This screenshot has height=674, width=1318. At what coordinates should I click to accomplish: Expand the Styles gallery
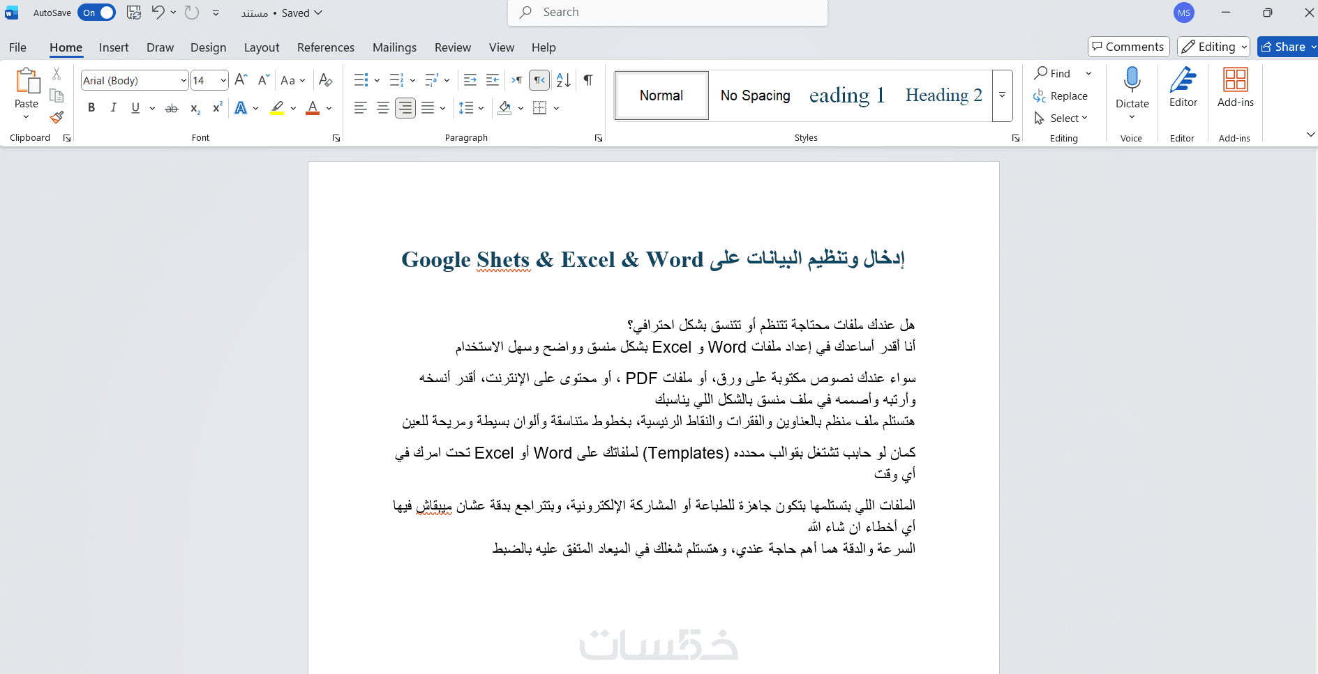pos(1002,95)
